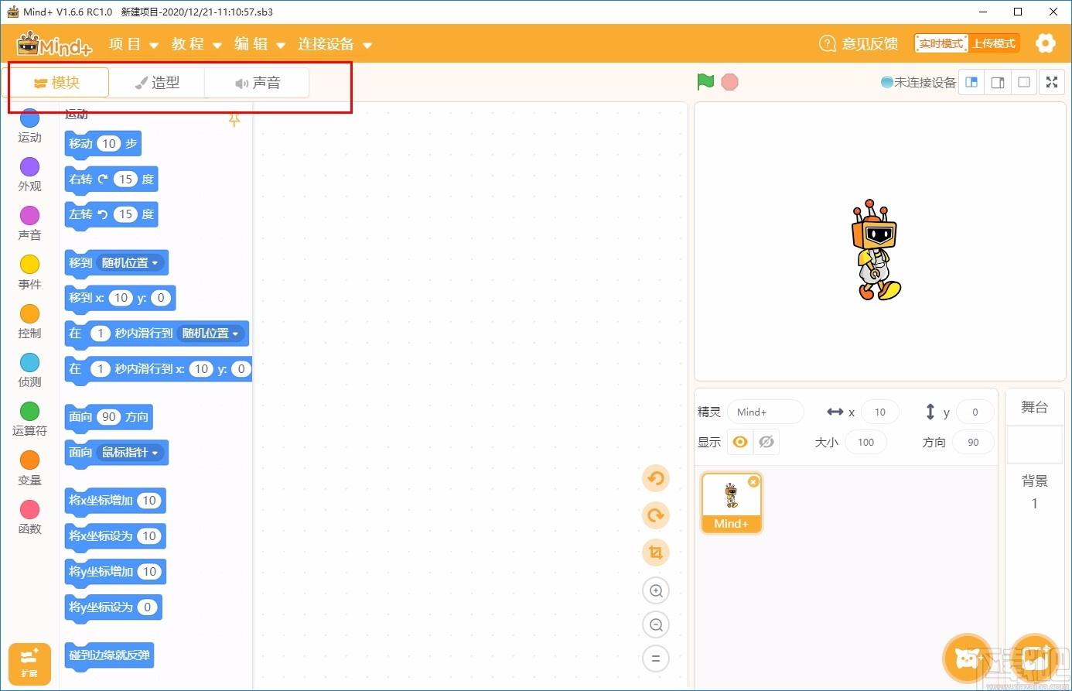Click the robot character on stage
Viewport: 1072px width, 691px height.
[x=876, y=251]
